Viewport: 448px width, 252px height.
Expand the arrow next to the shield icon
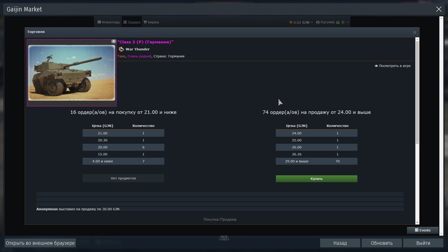[x=348, y=22]
